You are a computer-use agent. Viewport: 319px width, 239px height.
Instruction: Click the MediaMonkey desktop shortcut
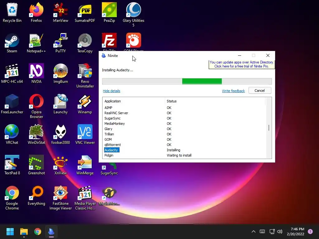coord(109,195)
